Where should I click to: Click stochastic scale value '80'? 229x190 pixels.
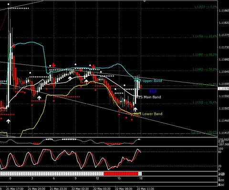[220, 152]
